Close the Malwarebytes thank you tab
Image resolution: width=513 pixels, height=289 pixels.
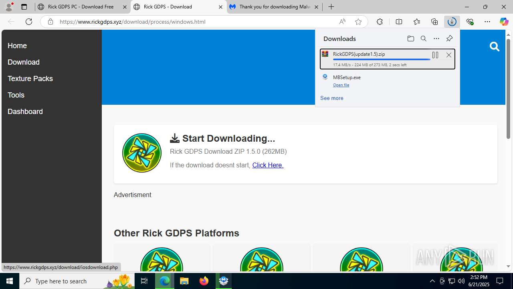[316, 7]
